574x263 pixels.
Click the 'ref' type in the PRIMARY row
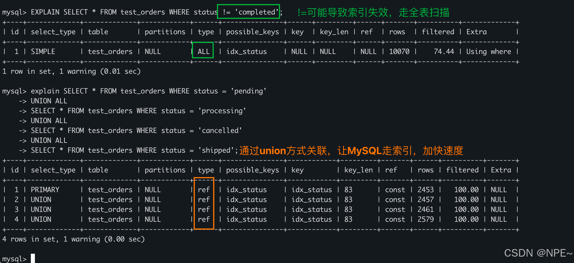point(204,190)
